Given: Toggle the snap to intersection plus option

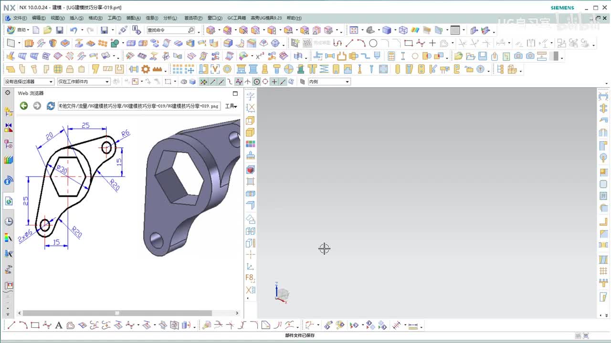Looking at the screenshot, I should pyautogui.click(x=274, y=81).
